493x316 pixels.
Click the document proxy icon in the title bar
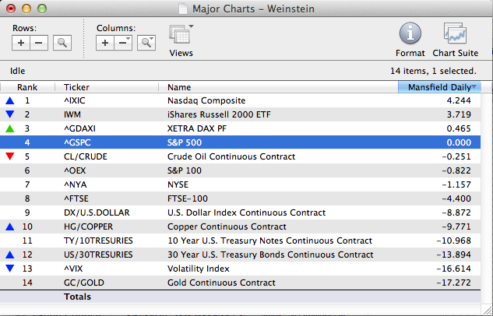pyautogui.click(x=182, y=7)
